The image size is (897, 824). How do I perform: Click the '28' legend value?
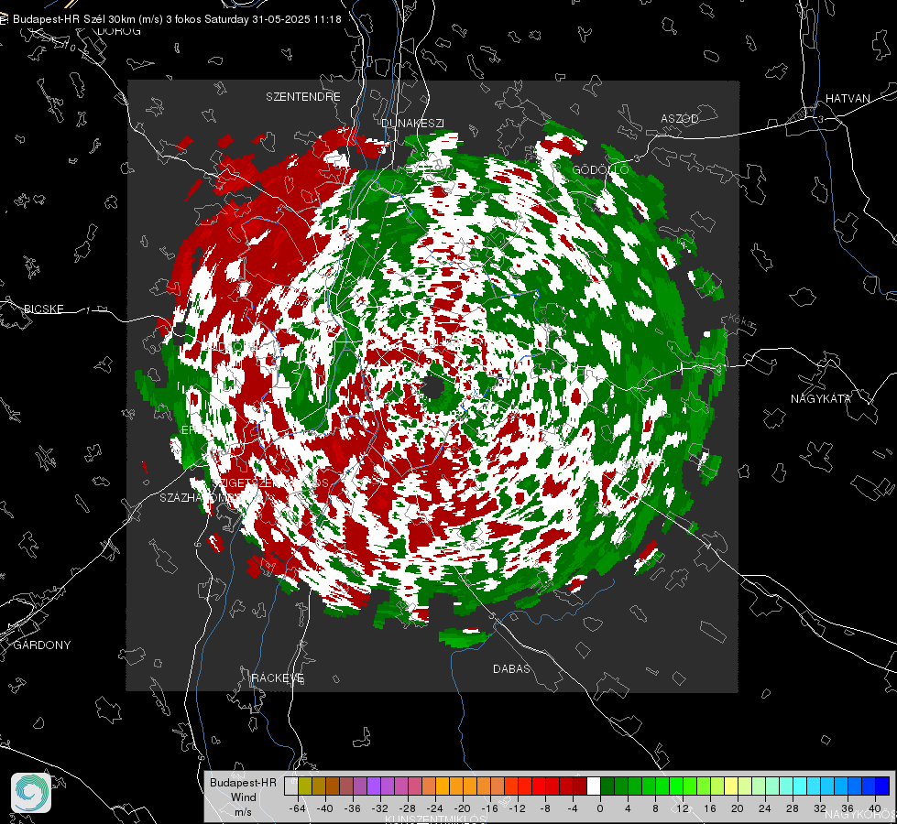(793, 808)
